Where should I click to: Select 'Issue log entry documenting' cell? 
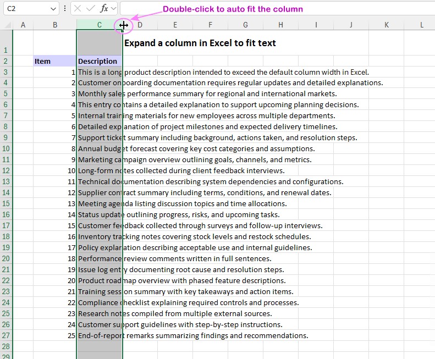(100, 270)
